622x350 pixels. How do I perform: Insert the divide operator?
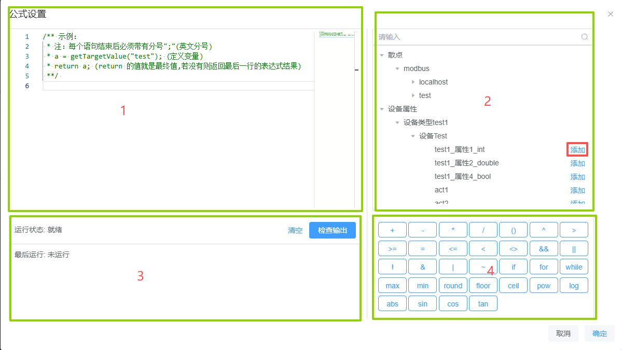(483, 230)
